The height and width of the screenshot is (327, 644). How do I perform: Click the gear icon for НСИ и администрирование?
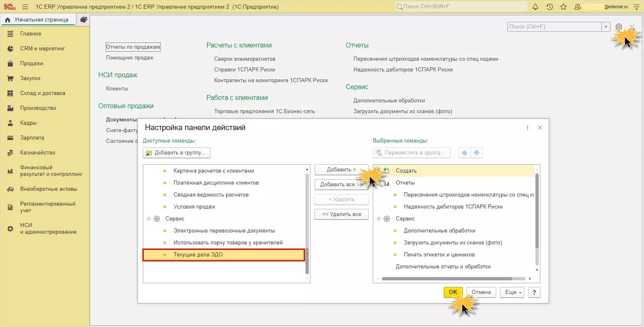pos(10,229)
